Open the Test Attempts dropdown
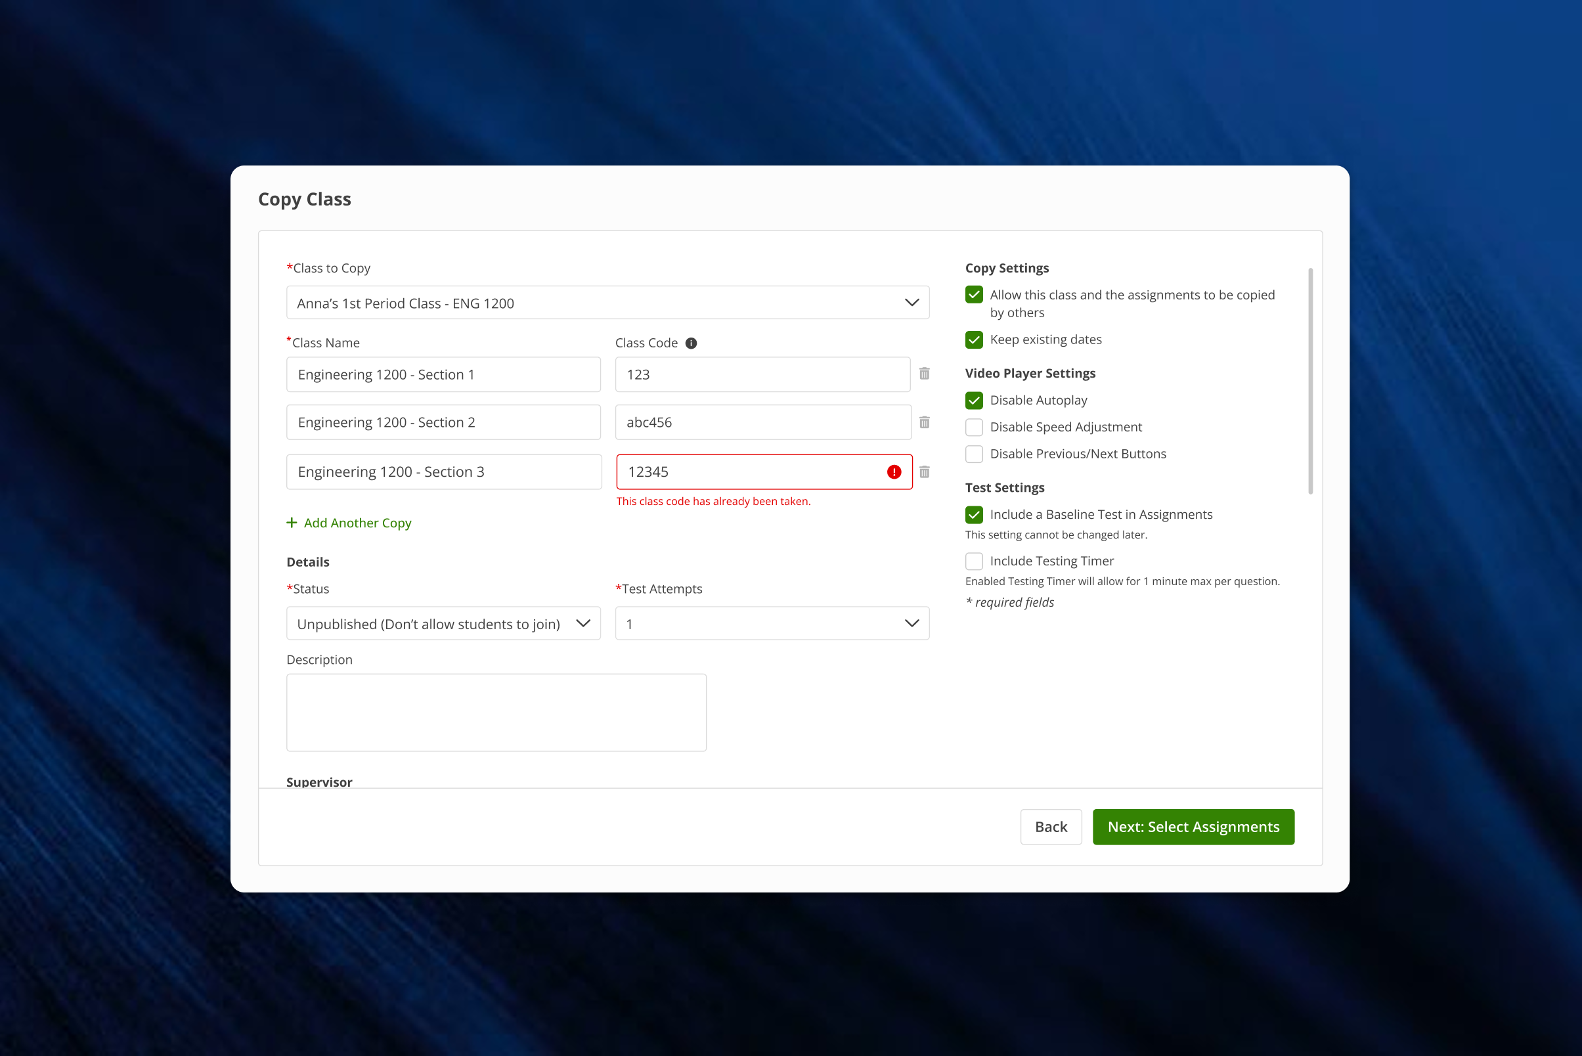This screenshot has width=1582, height=1056. (772, 624)
